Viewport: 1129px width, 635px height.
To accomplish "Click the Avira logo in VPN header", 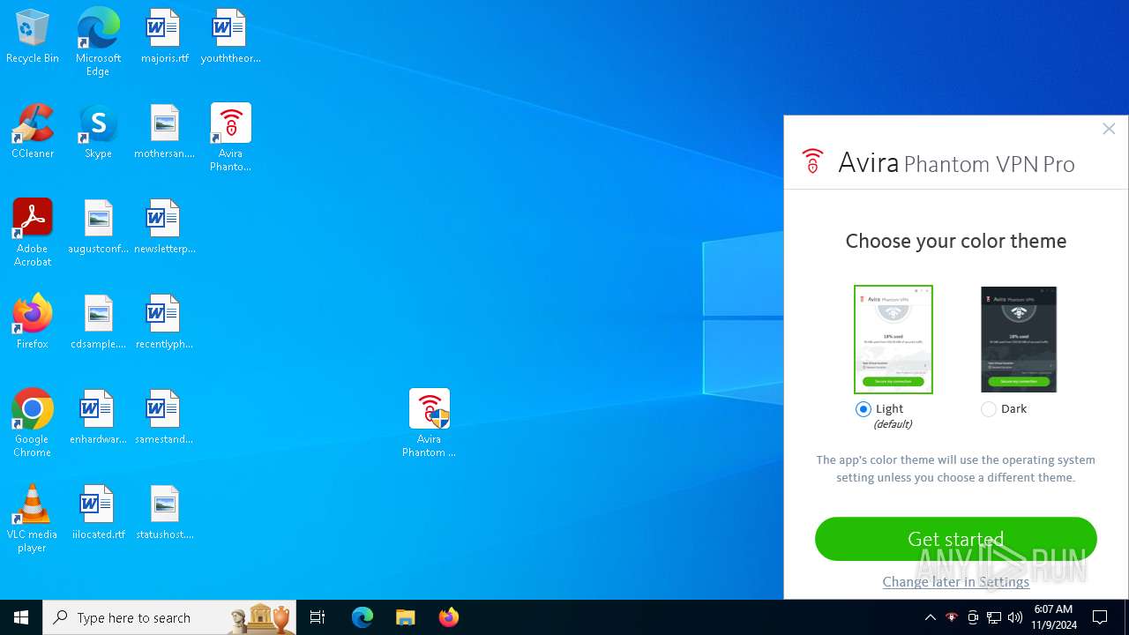I will (812, 161).
